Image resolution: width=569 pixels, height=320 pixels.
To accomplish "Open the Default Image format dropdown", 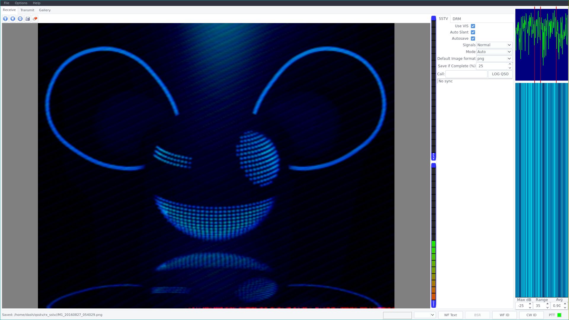I will 494,59.
